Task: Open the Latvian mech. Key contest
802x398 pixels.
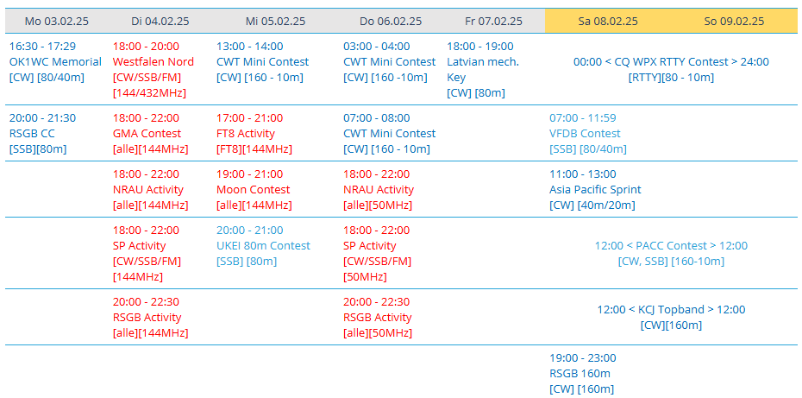Action: [x=483, y=70]
